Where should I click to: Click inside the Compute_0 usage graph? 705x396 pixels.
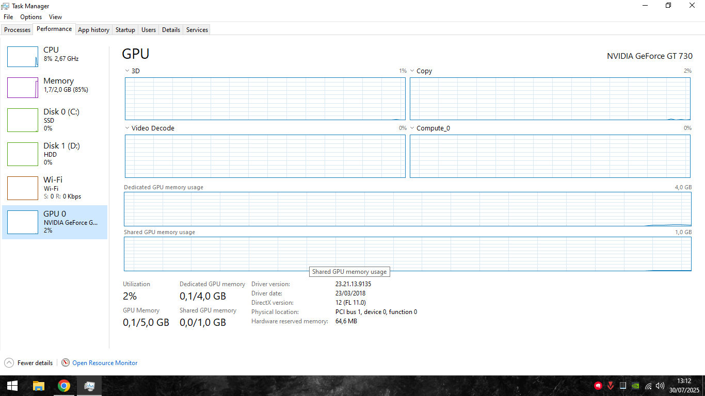tap(550, 156)
